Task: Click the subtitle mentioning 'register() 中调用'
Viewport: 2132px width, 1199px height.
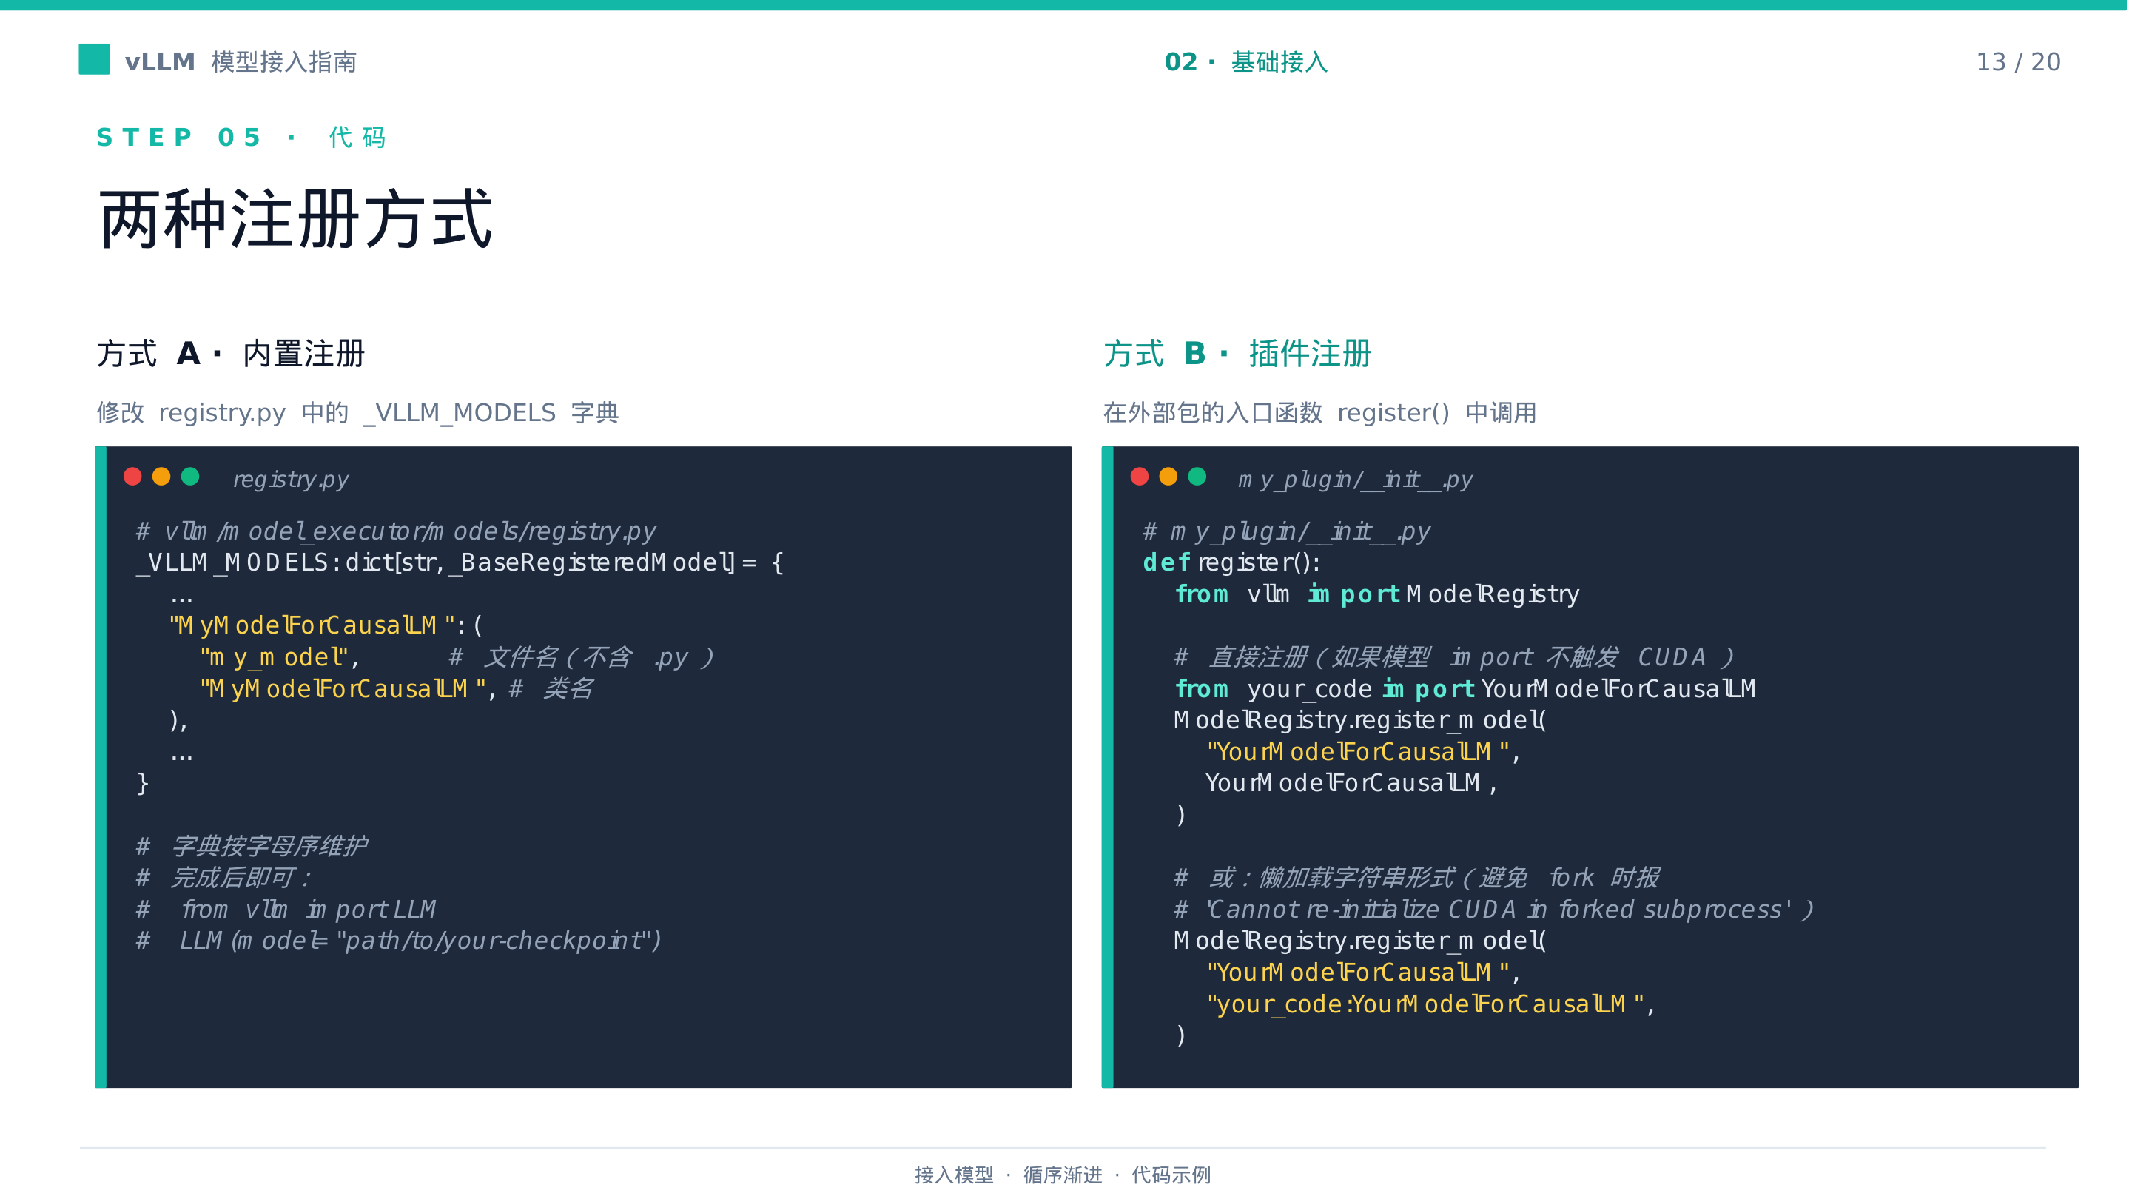Action: pos(1320,412)
